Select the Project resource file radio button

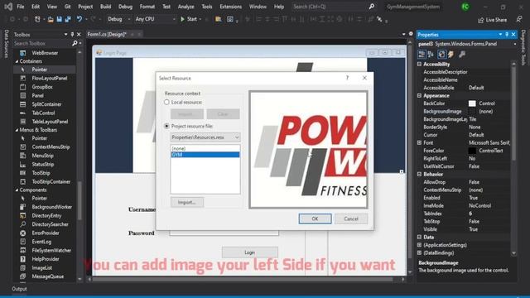[166, 126]
